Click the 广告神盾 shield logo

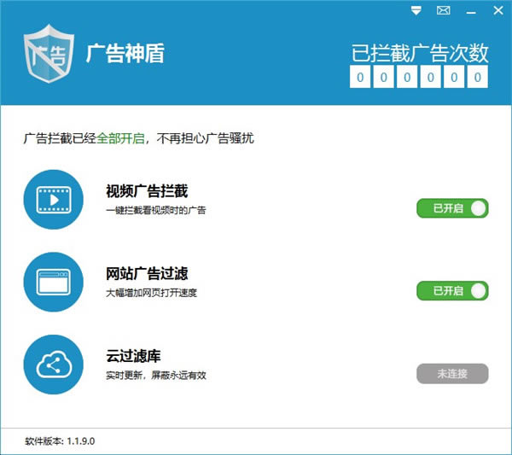pyautogui.click(x=49, y=54)
